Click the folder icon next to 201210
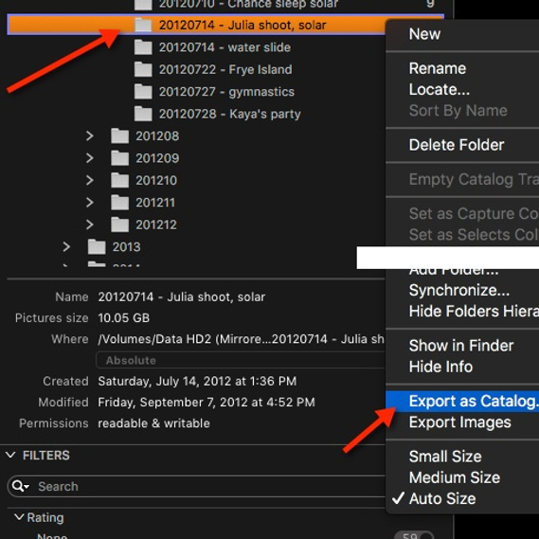 click(120, 180)
